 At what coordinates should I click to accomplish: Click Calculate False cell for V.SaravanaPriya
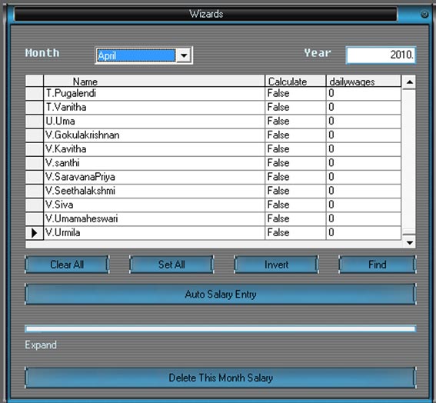tap(295, 177)
